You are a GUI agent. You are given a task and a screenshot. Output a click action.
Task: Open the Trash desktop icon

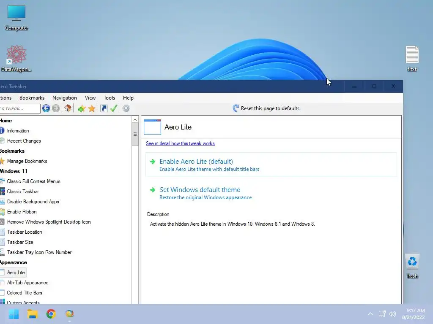[x=412, y=266]
